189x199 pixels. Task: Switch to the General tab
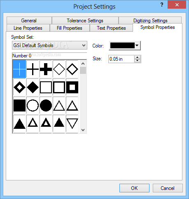pyautogui.click(x=29, y=21)
